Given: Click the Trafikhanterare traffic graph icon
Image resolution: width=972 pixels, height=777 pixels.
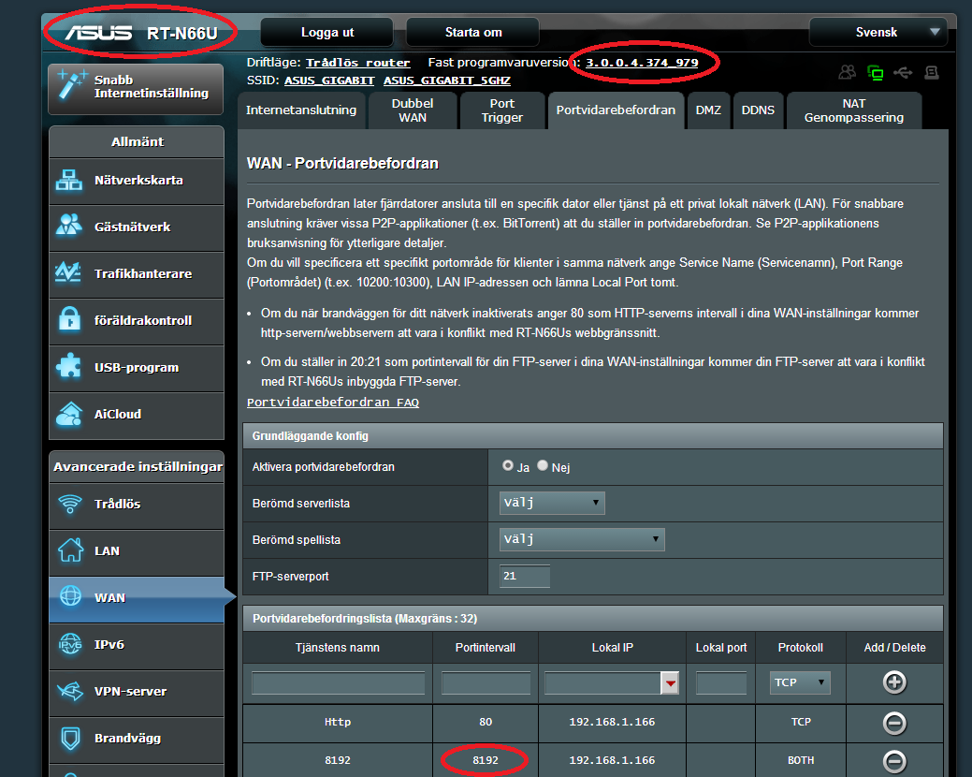Looking at the screenshot, I should coord(68,272).
